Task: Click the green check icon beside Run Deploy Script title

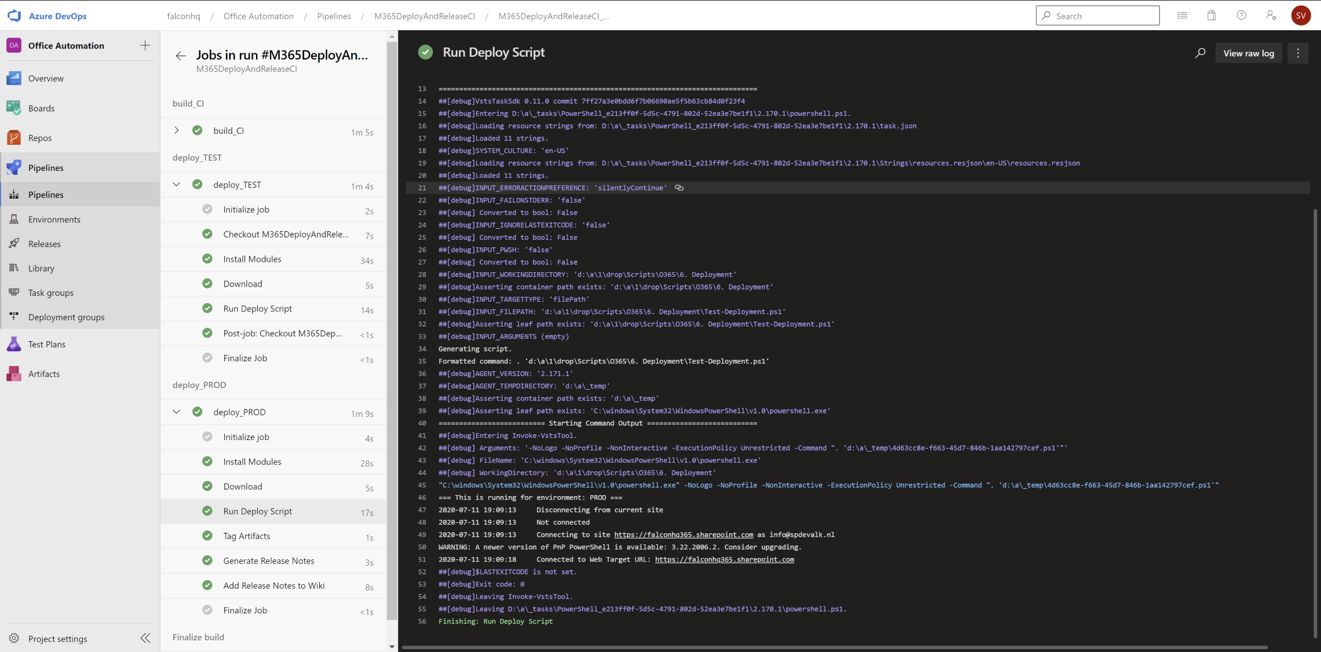Action: coord(425,52)
